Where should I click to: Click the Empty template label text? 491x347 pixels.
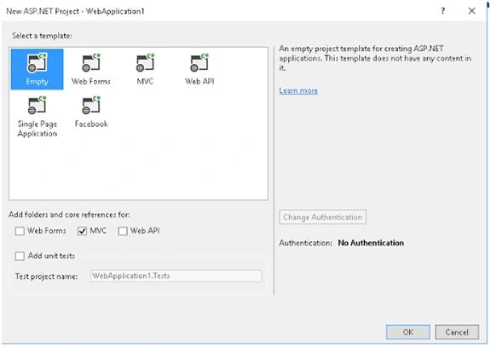(x=38, y=82)
